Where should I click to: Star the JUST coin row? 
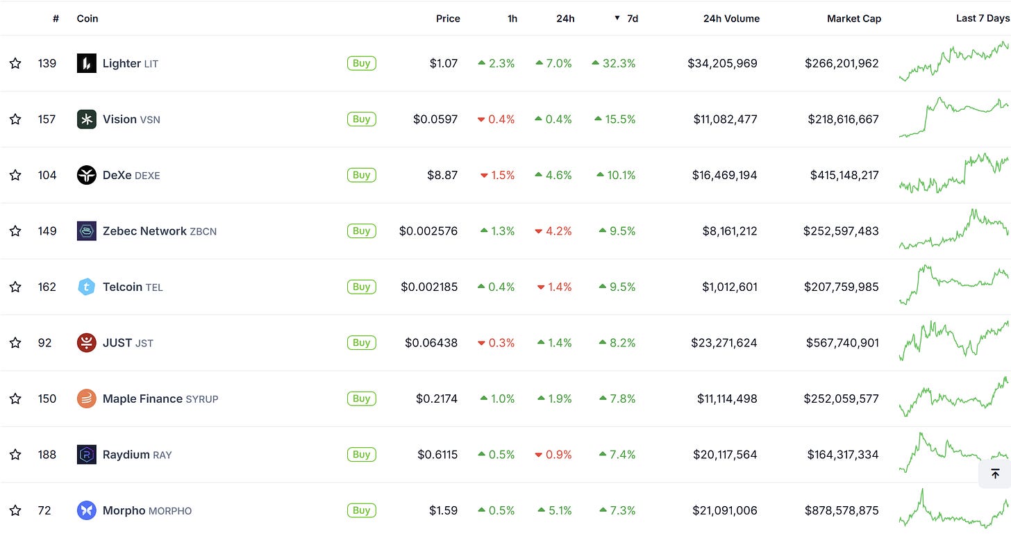(x=15, y=343)
